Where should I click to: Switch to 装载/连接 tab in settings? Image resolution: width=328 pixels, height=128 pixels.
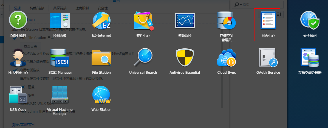37,8
